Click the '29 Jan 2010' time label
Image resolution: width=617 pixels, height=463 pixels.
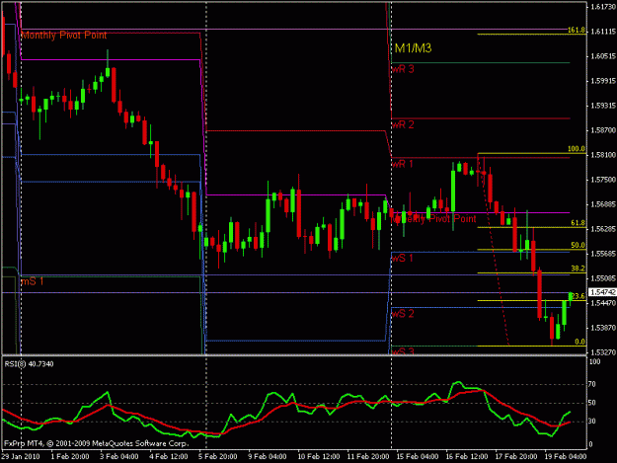(x=21, y=456)
